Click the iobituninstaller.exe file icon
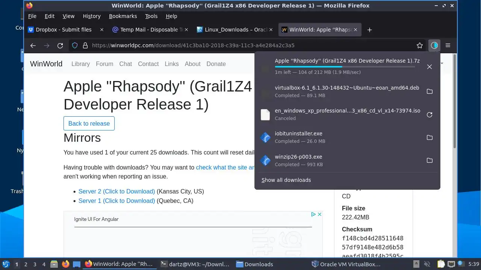The image size is (481, 270). pos(265,138)
